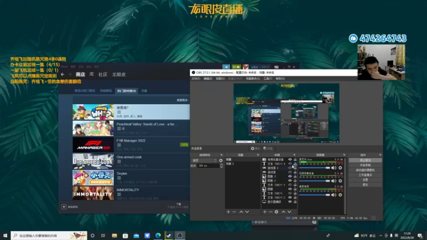Image resolution: width=427 pixels, height=240 pixels.
Task: Click Steam's forward navigation arrow
Action: tap(70, 74)
